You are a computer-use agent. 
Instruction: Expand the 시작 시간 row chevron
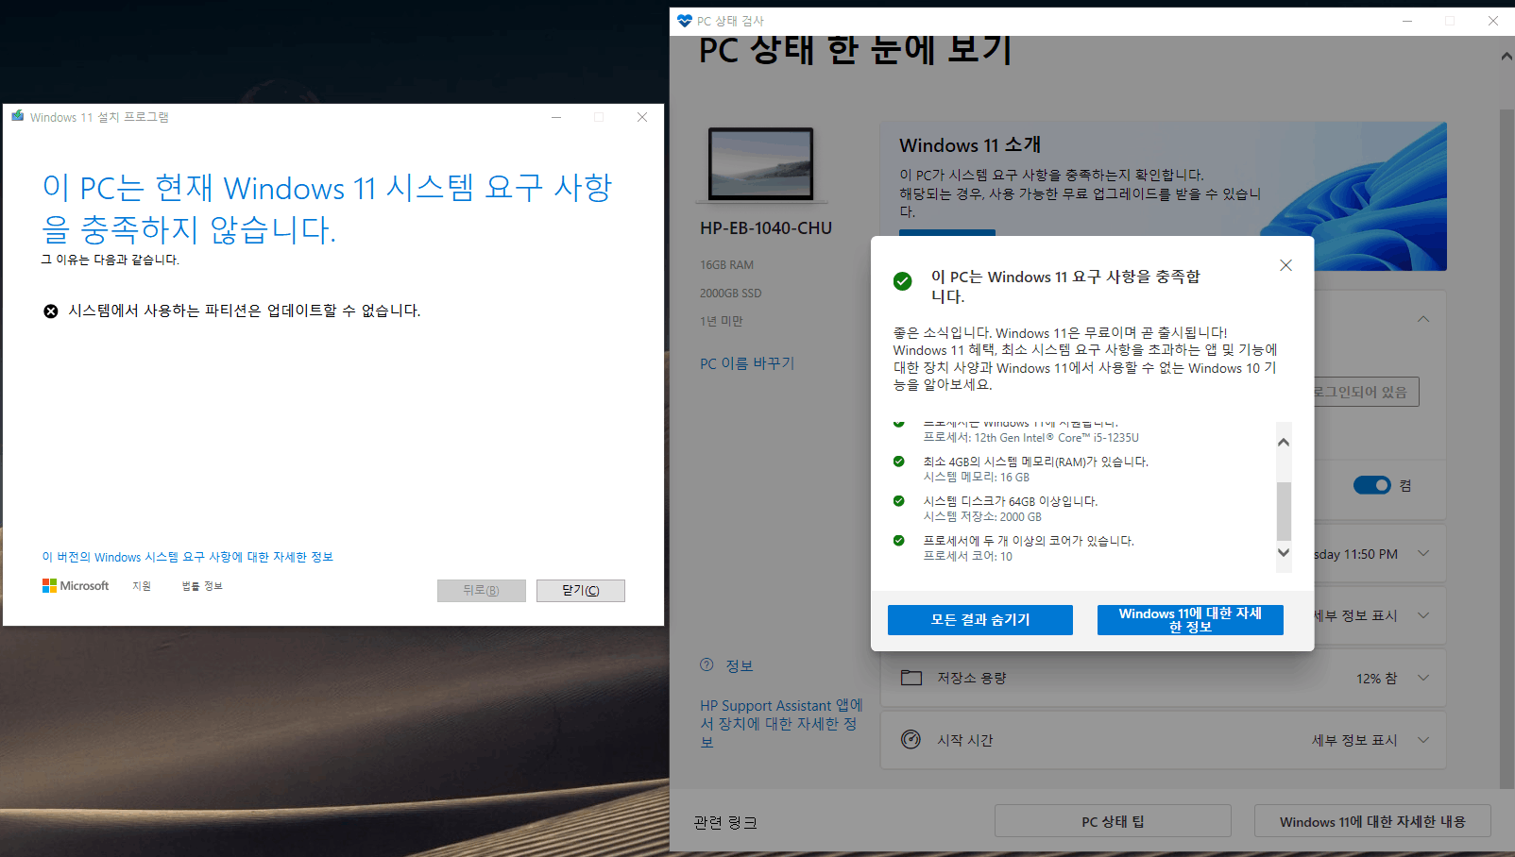pyautogui.click(x=1423, y=740)
